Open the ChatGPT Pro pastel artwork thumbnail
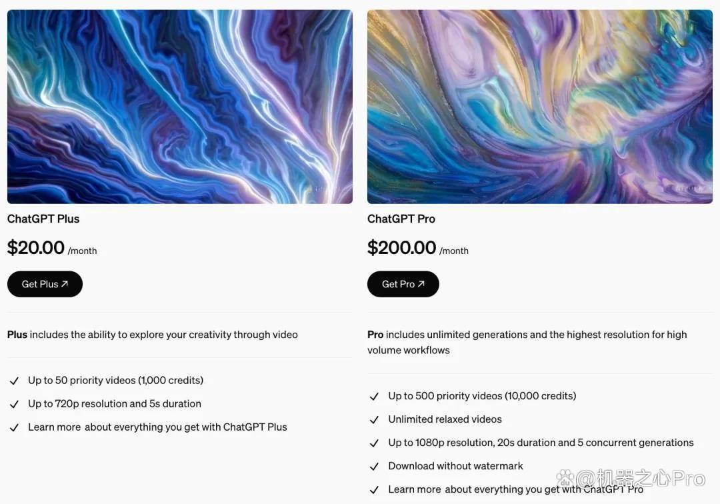Image resolution: width=720 pixels, height=504 pixels. click(x=540, y=107)
